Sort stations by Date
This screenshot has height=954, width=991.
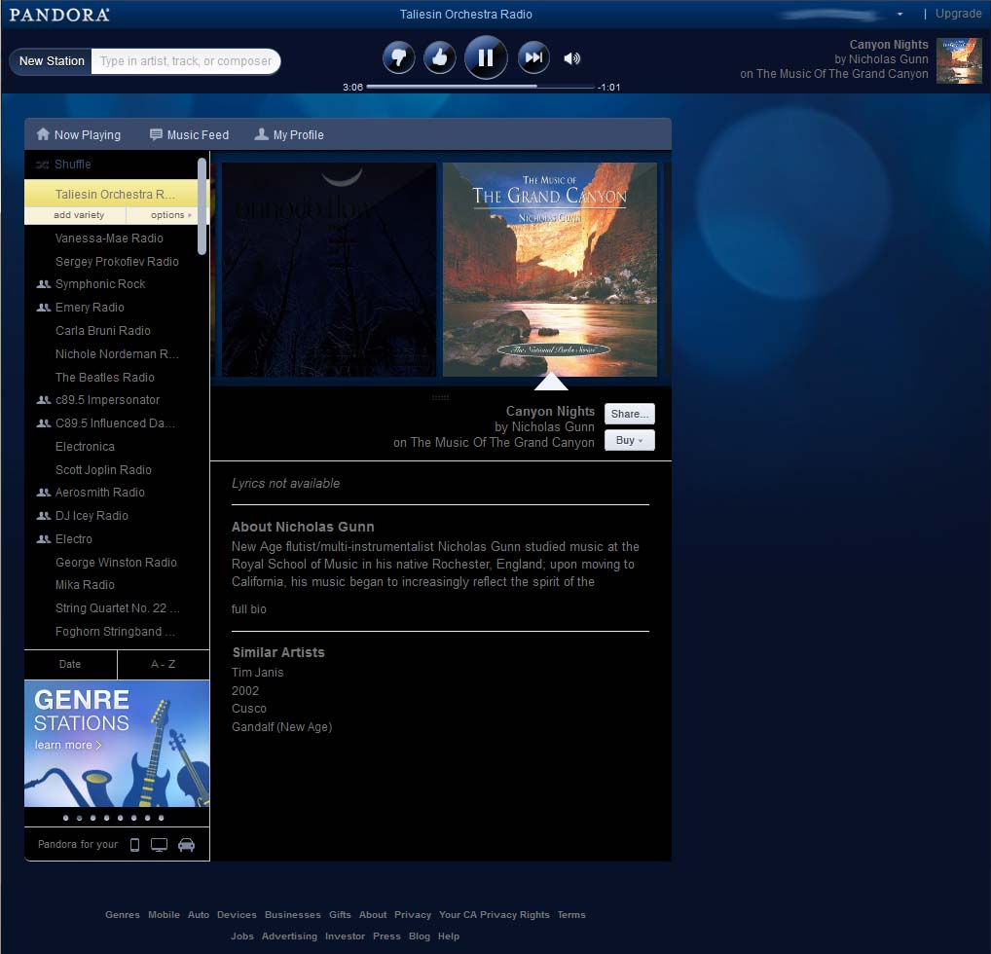tap(70, 665)
